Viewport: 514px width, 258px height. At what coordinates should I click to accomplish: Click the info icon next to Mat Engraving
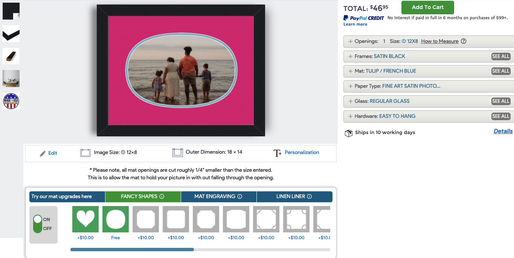(x=240, y=197)
